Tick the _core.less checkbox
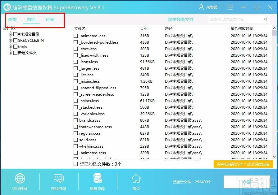Image resolution: width=278 pixels, height=195 pixels. [x=76, y=49]
